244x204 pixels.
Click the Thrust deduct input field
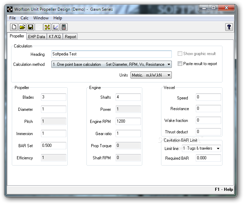click(208, 132)
